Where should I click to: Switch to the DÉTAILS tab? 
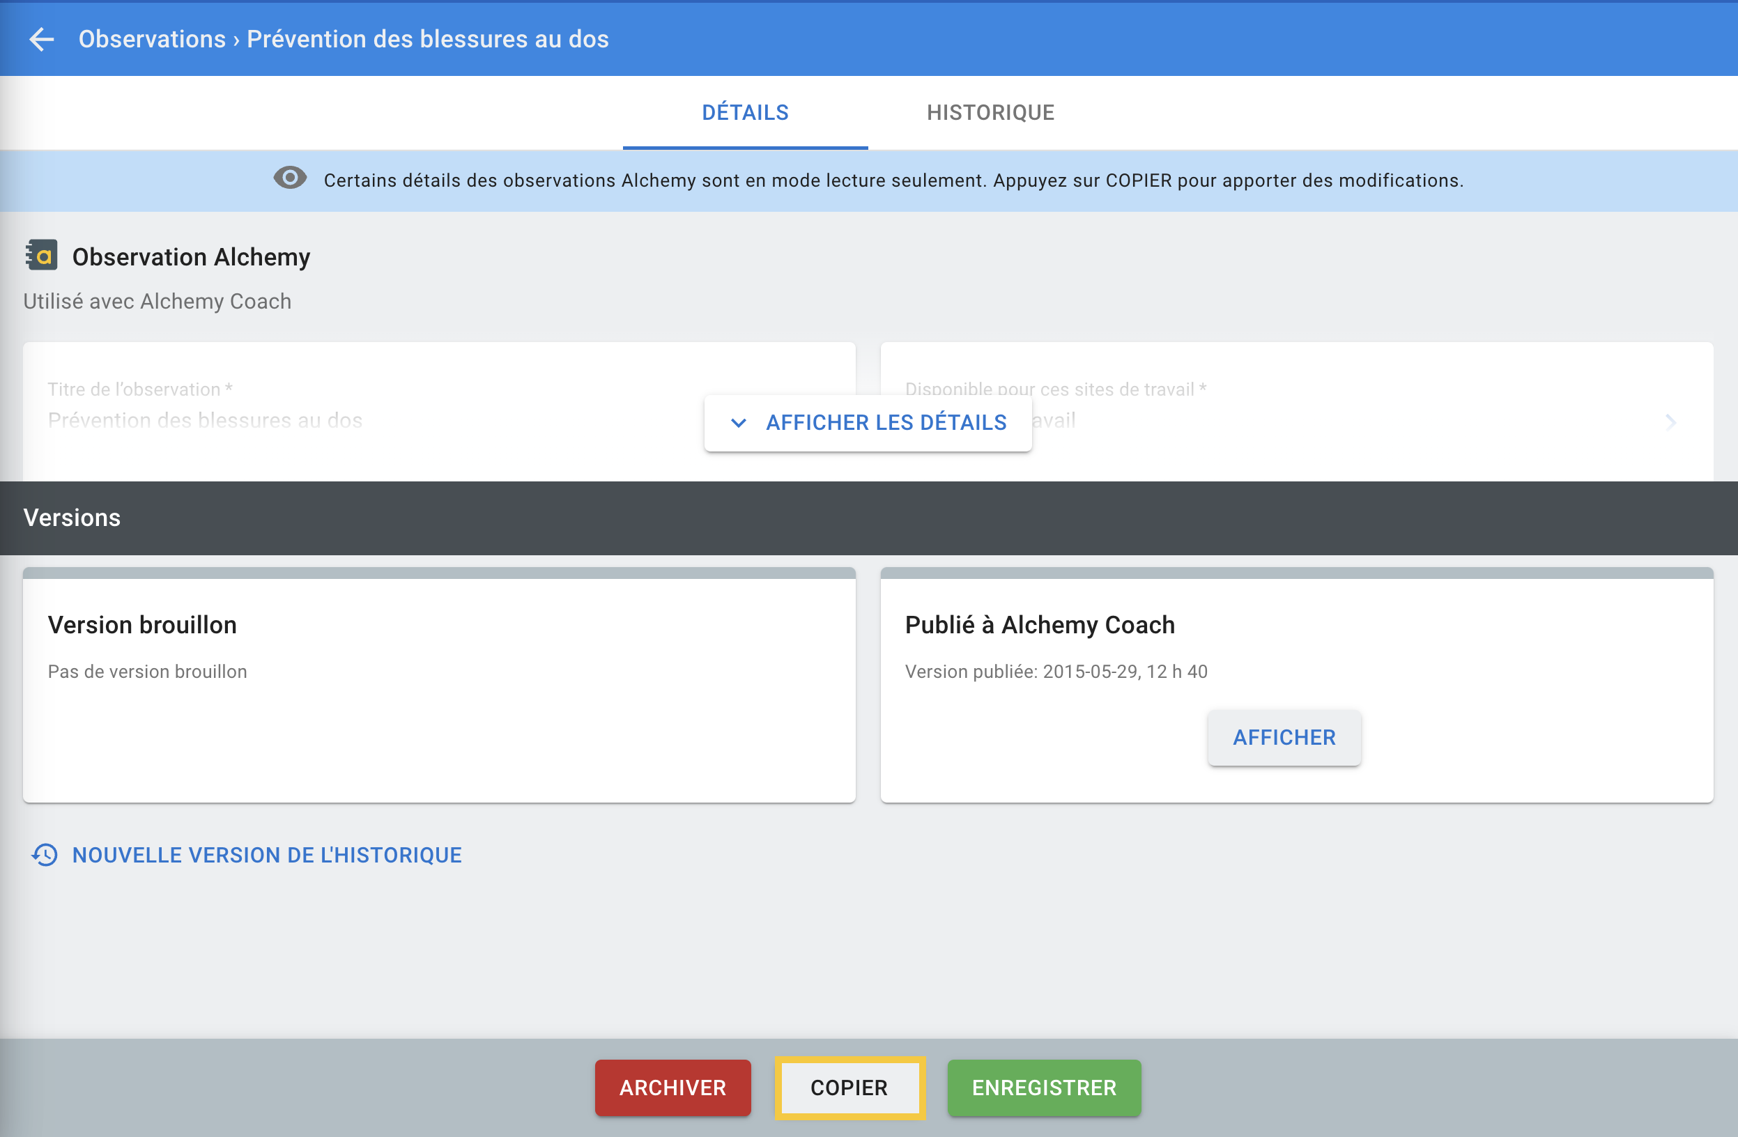tap(745, 112)
